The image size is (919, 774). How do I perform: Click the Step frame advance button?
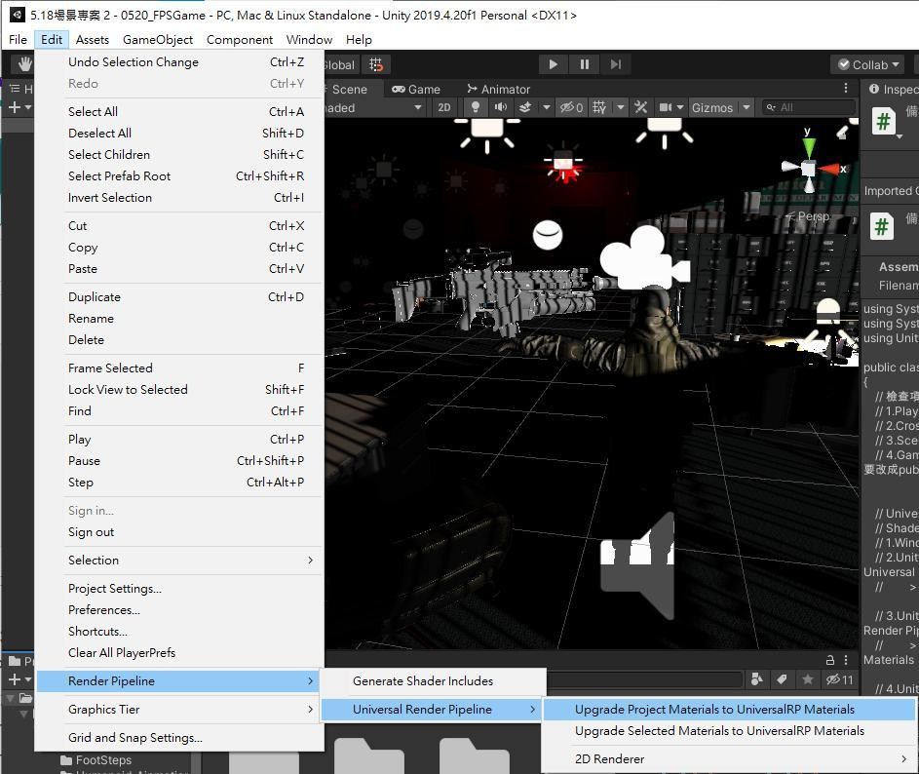[615, 63]
